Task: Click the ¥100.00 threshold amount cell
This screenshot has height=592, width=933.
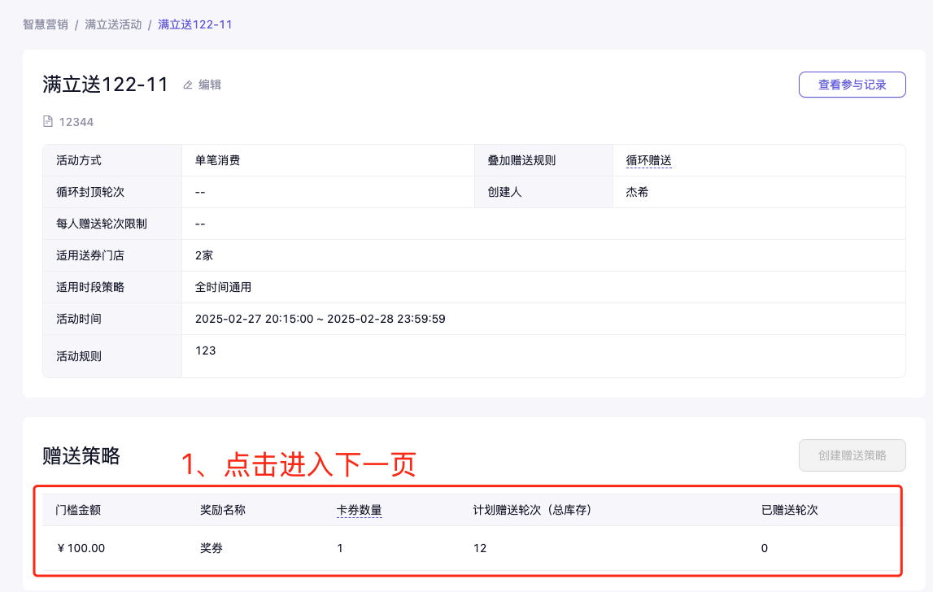Action: click(x=81, y=548)
